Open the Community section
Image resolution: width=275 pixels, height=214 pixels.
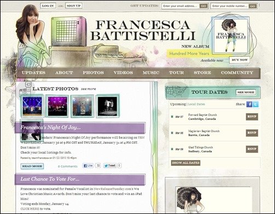point(237,73)
